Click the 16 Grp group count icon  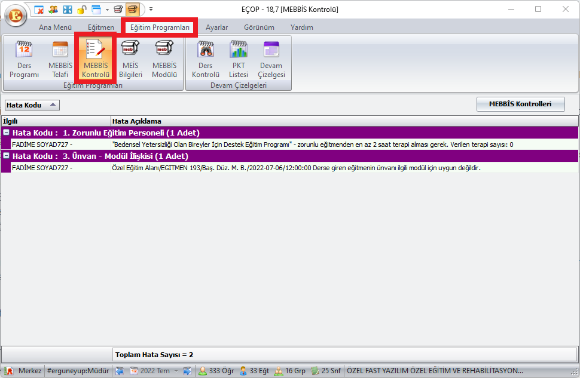click(x=279, y=371)
